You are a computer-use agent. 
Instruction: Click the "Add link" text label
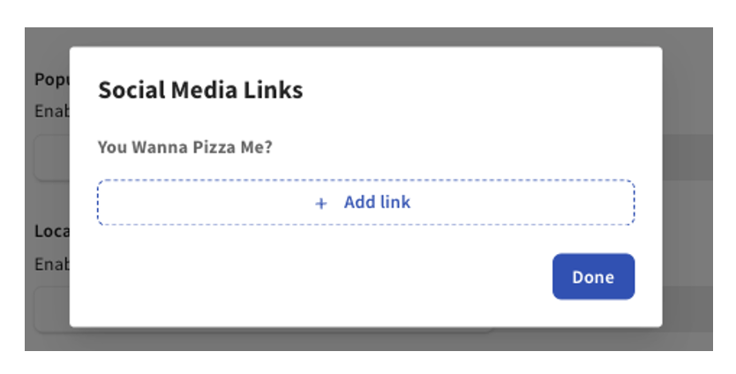pos(377,202)
